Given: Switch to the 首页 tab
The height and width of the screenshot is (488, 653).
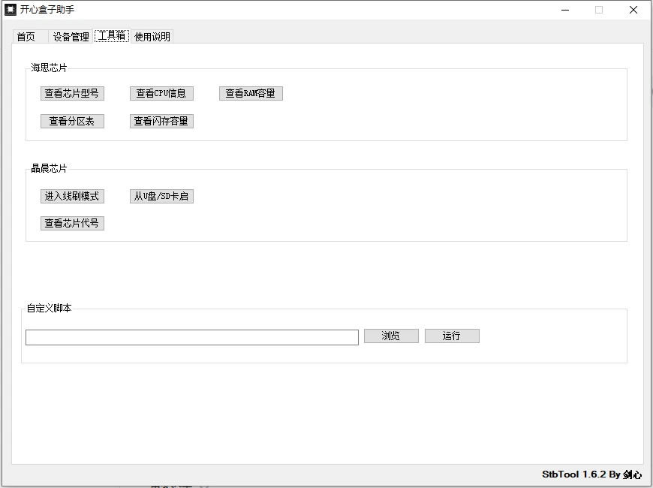Looking at the screenshot, I should tap(26, 36).
